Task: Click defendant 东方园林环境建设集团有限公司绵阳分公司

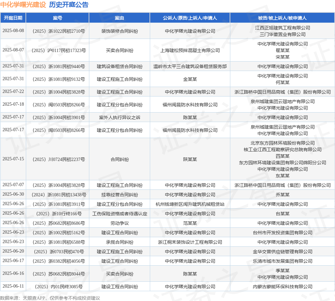Action: point(282,163)
